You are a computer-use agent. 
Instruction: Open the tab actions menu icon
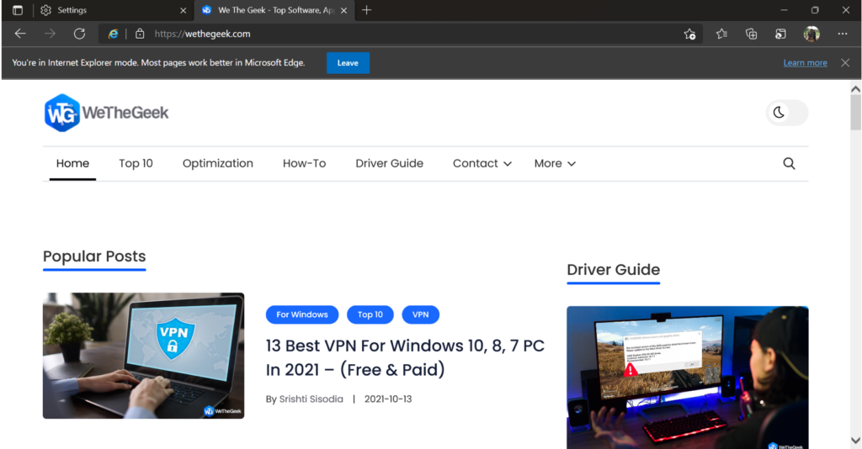tap(18, 10)
